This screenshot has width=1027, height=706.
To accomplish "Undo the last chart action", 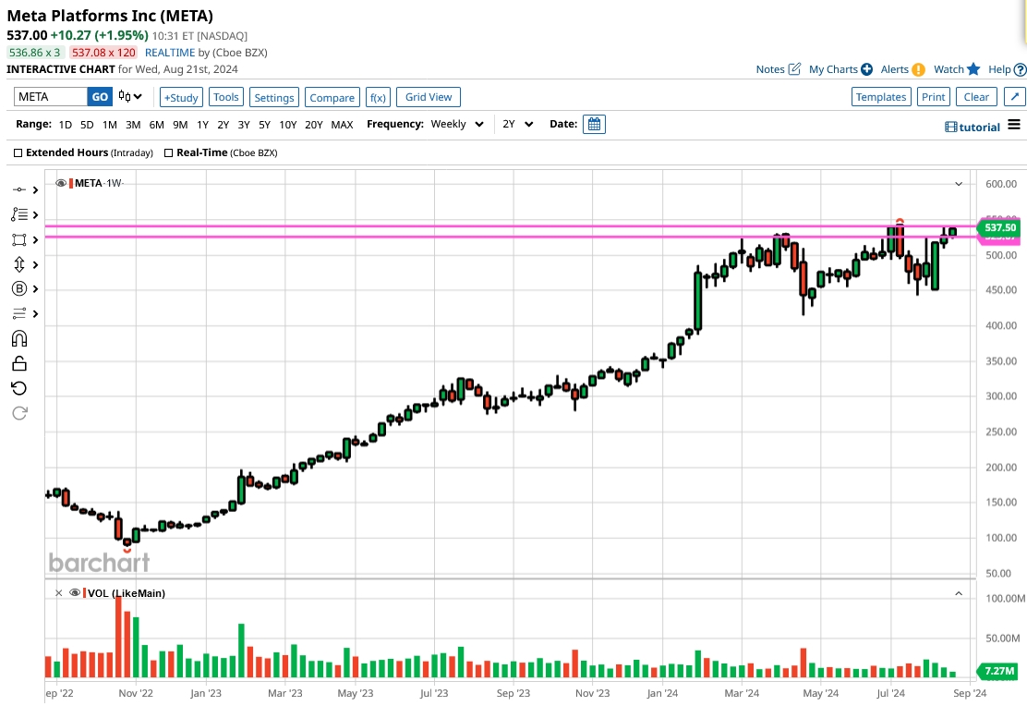I will (19, 388).
